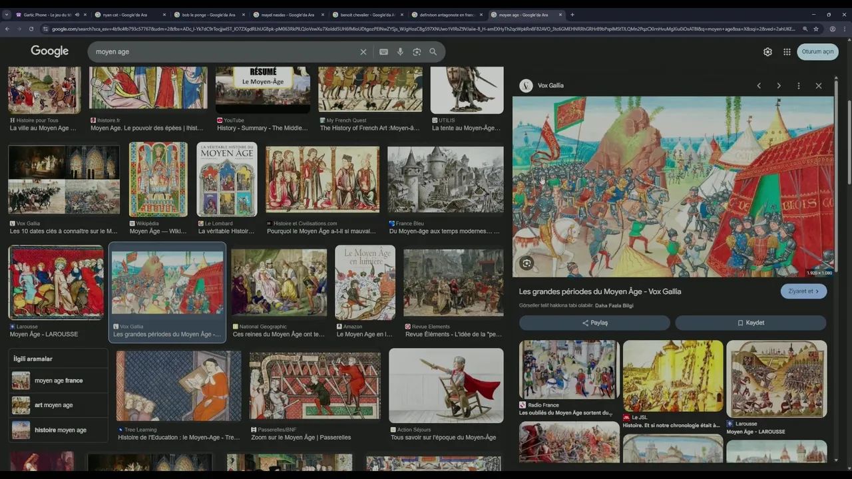Click the browser forward arrow
852x479 pixels.
[x=19, y=29]
